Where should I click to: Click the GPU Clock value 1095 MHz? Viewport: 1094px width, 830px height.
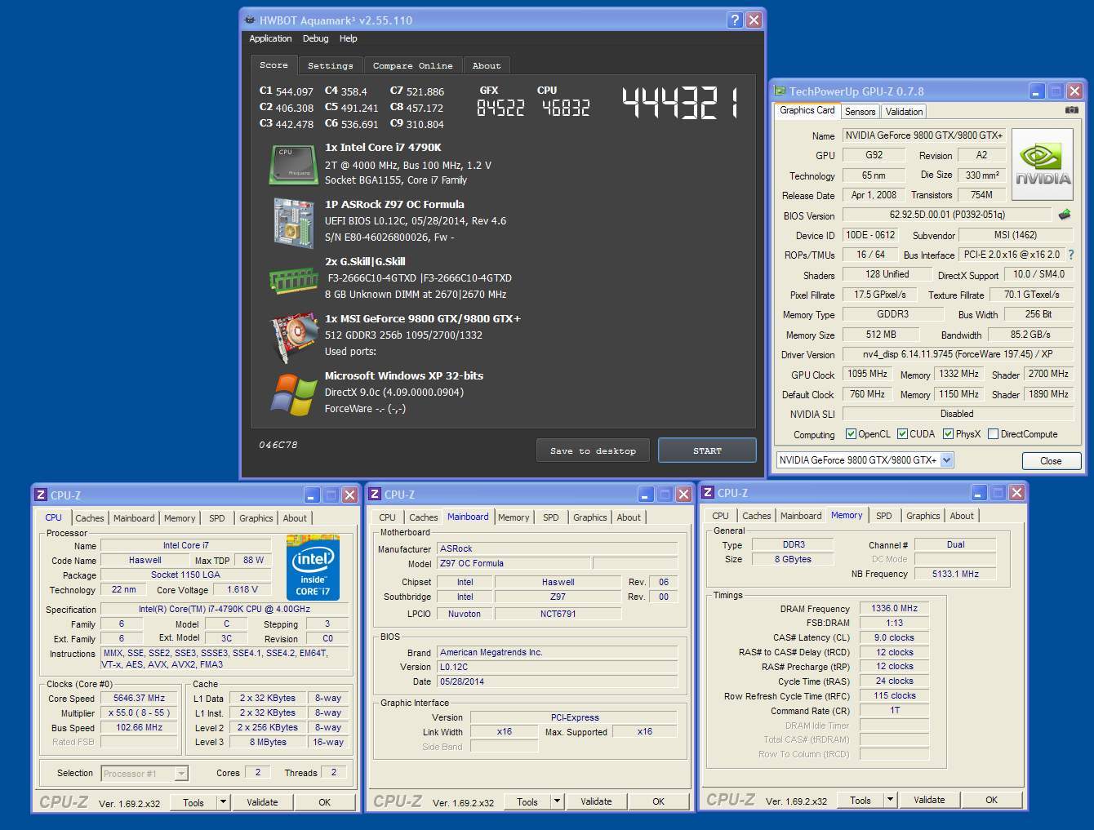point(867,375)
